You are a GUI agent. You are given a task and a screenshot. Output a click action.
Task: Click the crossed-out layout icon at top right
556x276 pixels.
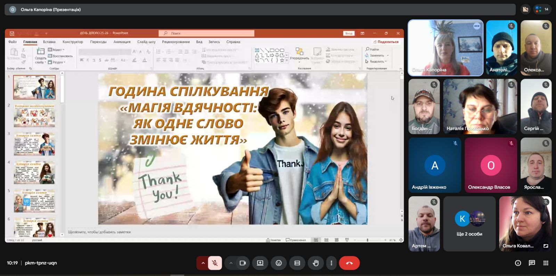[x=525, y=9]
